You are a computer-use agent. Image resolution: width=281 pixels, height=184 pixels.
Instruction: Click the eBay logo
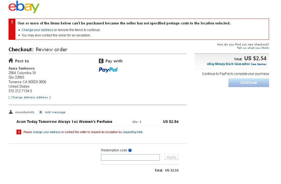(x=24, y=7)
